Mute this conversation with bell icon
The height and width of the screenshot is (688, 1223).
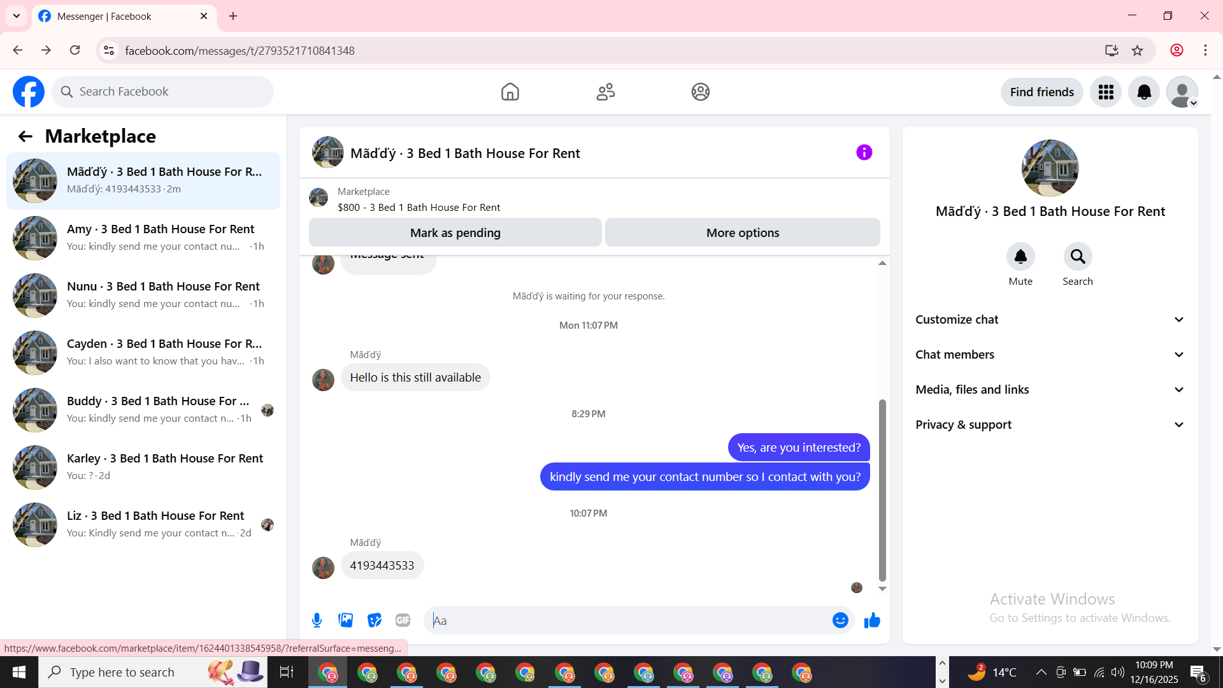pos(1020,257)
